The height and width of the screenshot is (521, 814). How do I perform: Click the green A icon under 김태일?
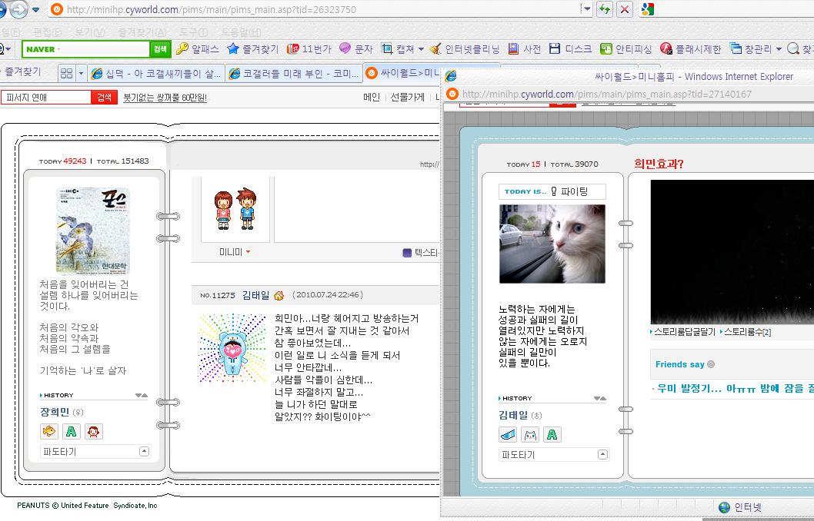(552, 434)
